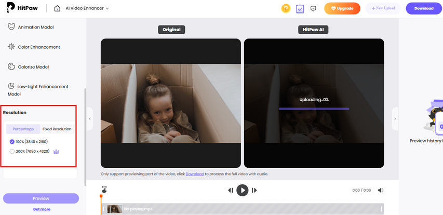
Task: Click the HitPaw AI label badge
Action: 313,30
